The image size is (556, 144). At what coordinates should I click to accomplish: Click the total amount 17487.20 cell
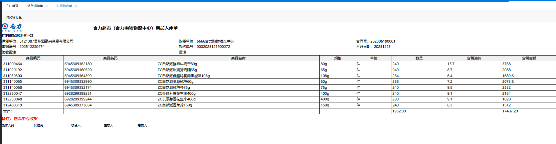[510, 111]
